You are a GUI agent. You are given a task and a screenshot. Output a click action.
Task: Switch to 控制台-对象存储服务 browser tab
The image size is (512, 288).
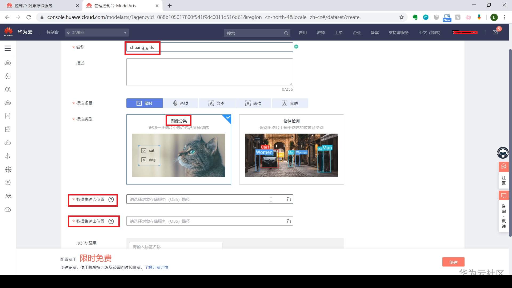34,6
